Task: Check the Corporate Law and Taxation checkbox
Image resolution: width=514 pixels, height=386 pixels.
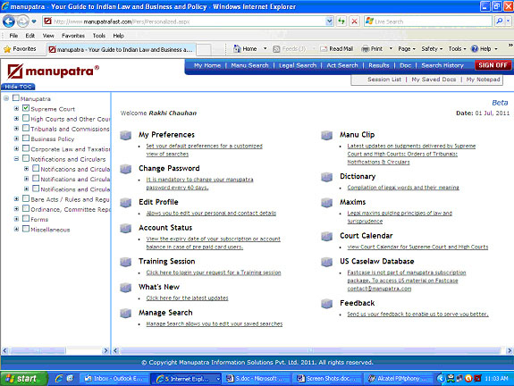Action: (x=26, y=148)
